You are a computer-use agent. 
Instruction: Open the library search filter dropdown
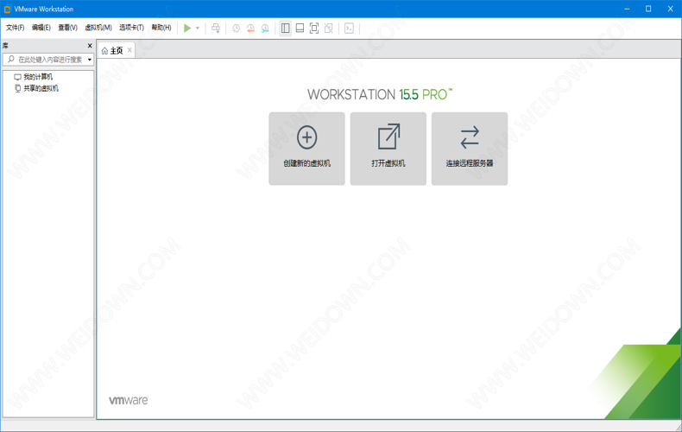89,60
